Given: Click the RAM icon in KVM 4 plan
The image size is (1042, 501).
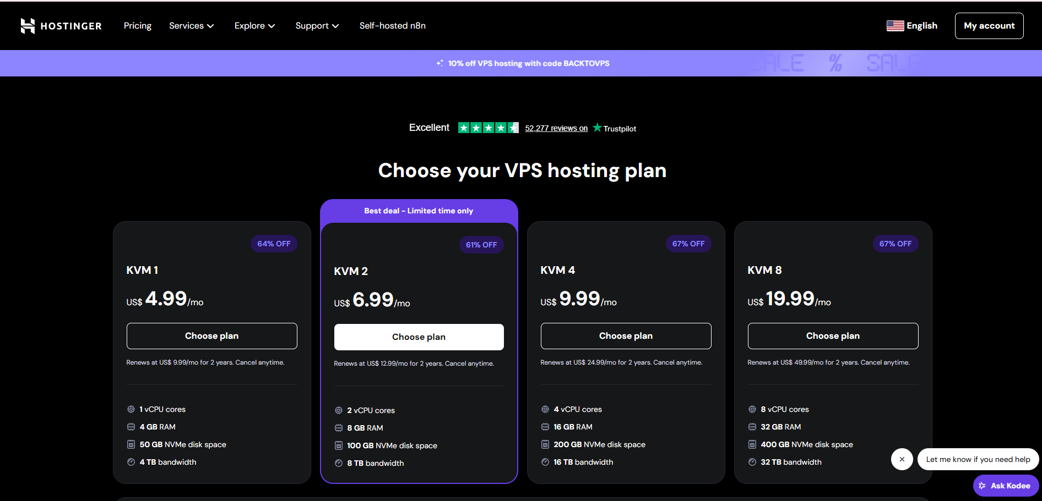Looking at the screenshot, I should pyautogui.click(x=545, y=427).
